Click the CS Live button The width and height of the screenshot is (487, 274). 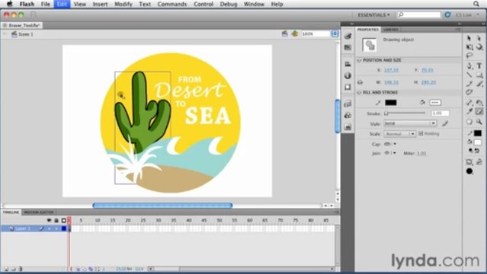(x=463, y=15)
